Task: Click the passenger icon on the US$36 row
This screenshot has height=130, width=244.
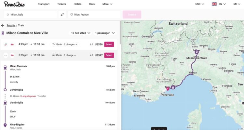Action: tap(91, 45)
